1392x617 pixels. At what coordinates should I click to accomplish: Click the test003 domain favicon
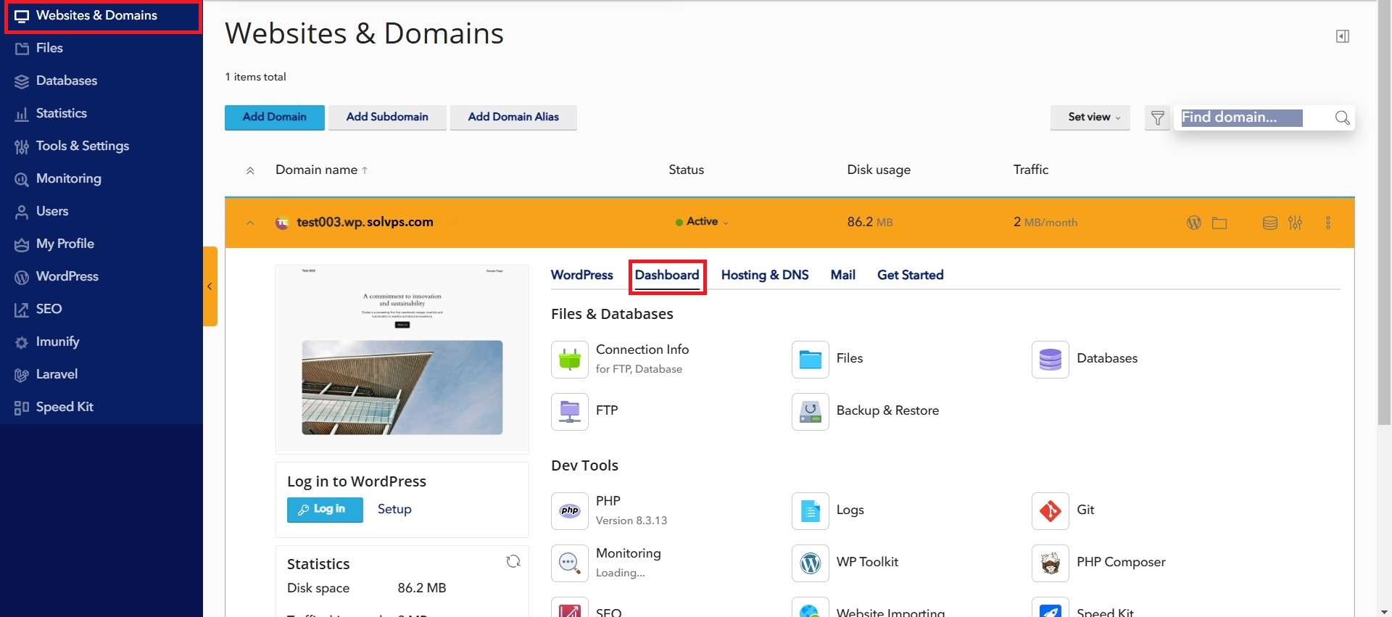pyautogui.click(x=282, y=223)
